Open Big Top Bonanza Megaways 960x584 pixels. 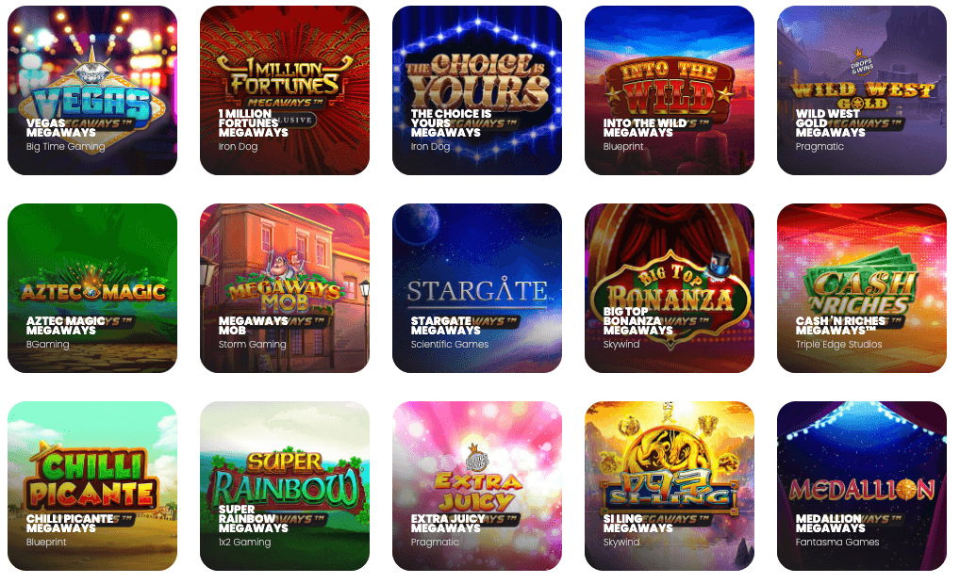coord(670,288)
